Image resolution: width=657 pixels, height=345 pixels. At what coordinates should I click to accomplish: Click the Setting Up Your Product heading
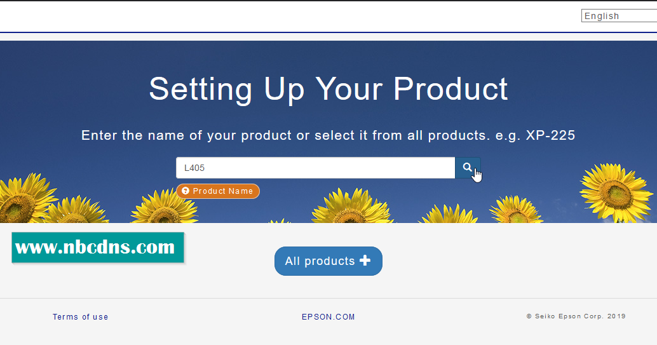328,89
